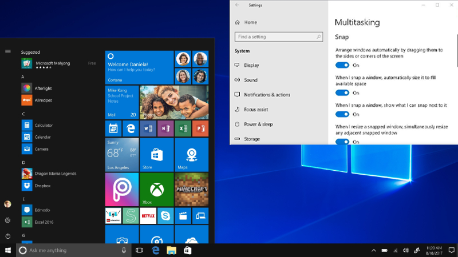458x257 pixels.
Task: Toggle show what I can snap switch
Action: [342, 114]
